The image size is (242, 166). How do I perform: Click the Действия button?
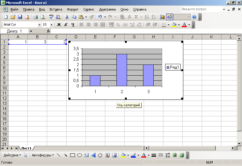point(11,155)
